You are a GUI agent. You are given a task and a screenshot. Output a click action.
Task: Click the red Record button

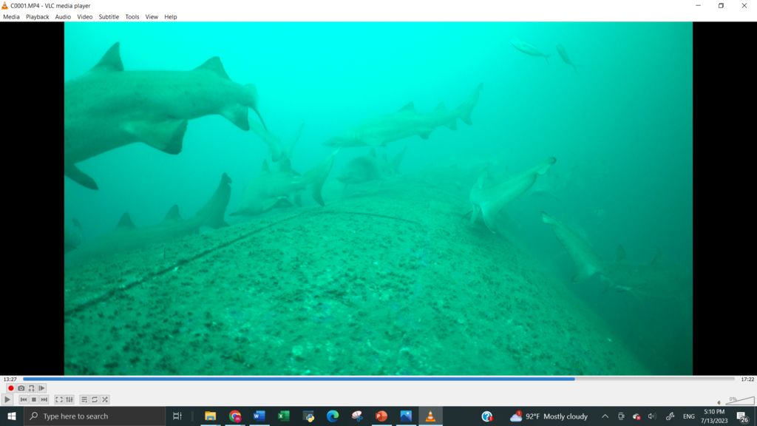click(11, 388)
